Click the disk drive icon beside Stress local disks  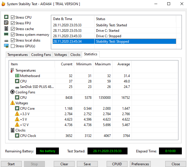(6, 41)
